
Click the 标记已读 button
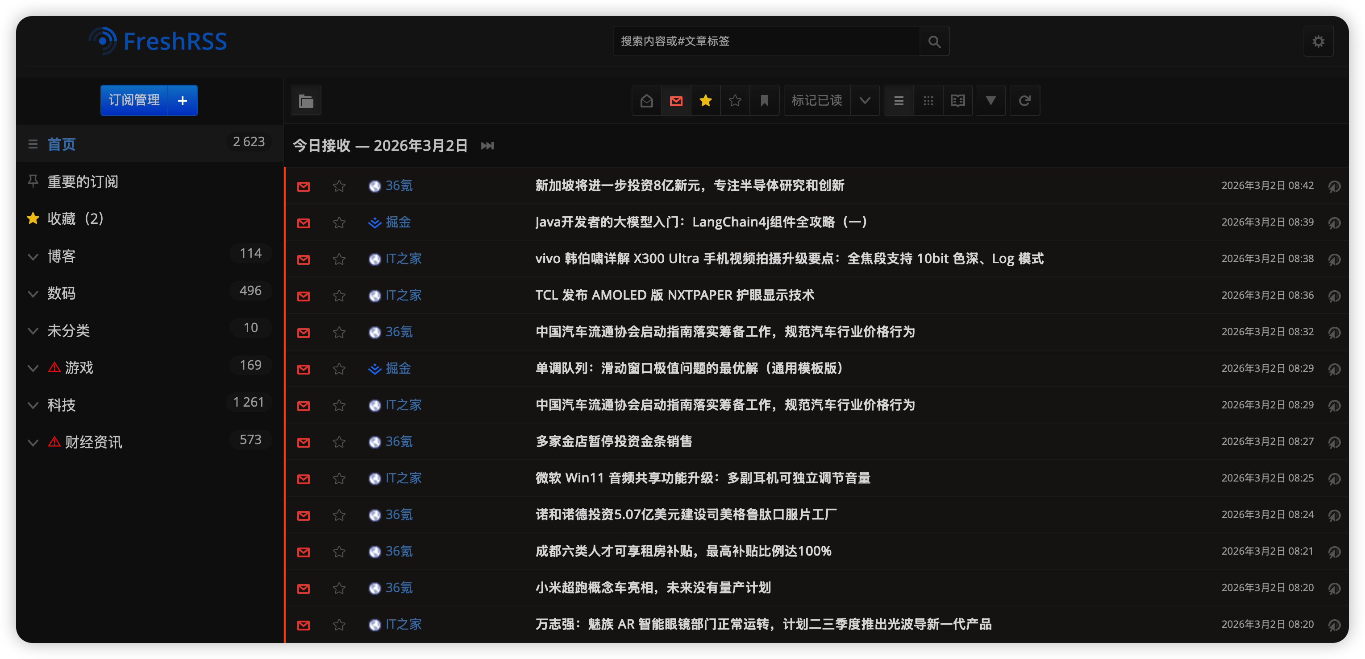816,101
